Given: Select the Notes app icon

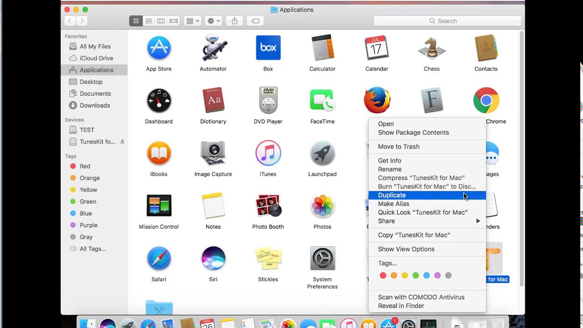Looking at the screenshot, I should tap(213, 205).
